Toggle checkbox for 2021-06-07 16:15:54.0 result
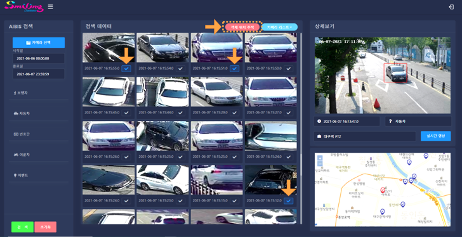The width and height of the screenshot is (462, 237). pyautogui.click(x=180, y=68)
